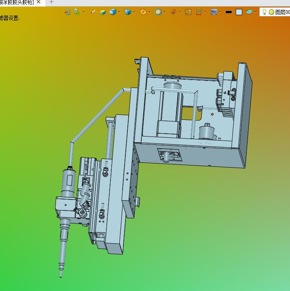Click the monitor display settings icon
This screenshot has height=291, width=290.
[214, 12]
